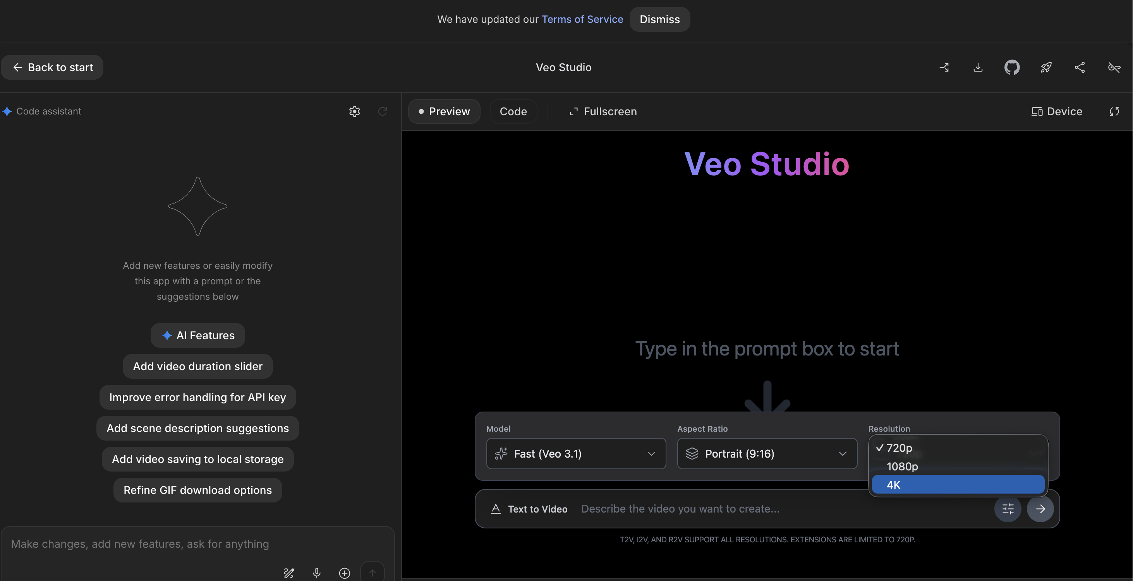Select the 1080p resolution option
Screen dimensions: 1133x581
click(x=902, y=466)
